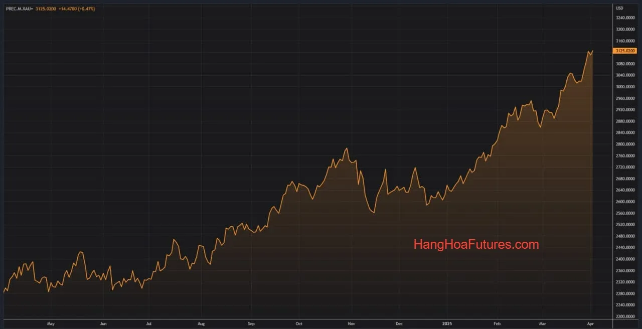Select the orange 3125.0200 current price tag
Viewport: 642px width, 329px height.
[625, 51]
